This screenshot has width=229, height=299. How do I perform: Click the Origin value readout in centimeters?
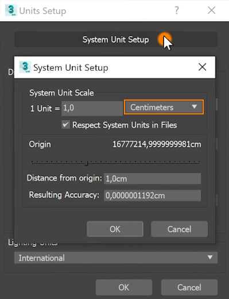click(x=157, y=144)
